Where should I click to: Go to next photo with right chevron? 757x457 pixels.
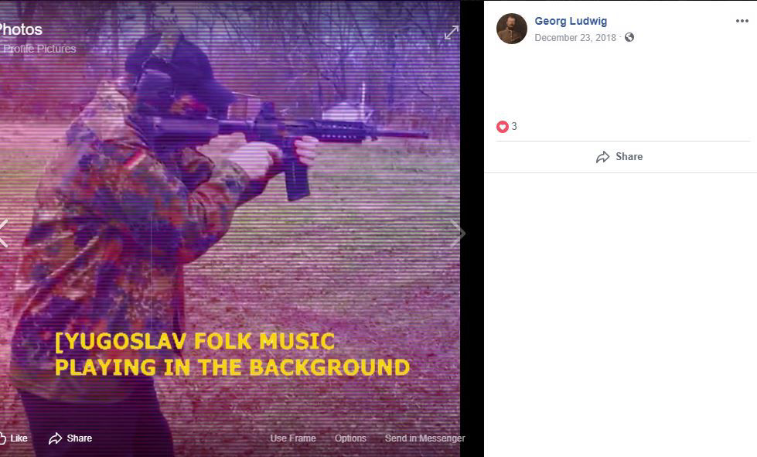457,234
